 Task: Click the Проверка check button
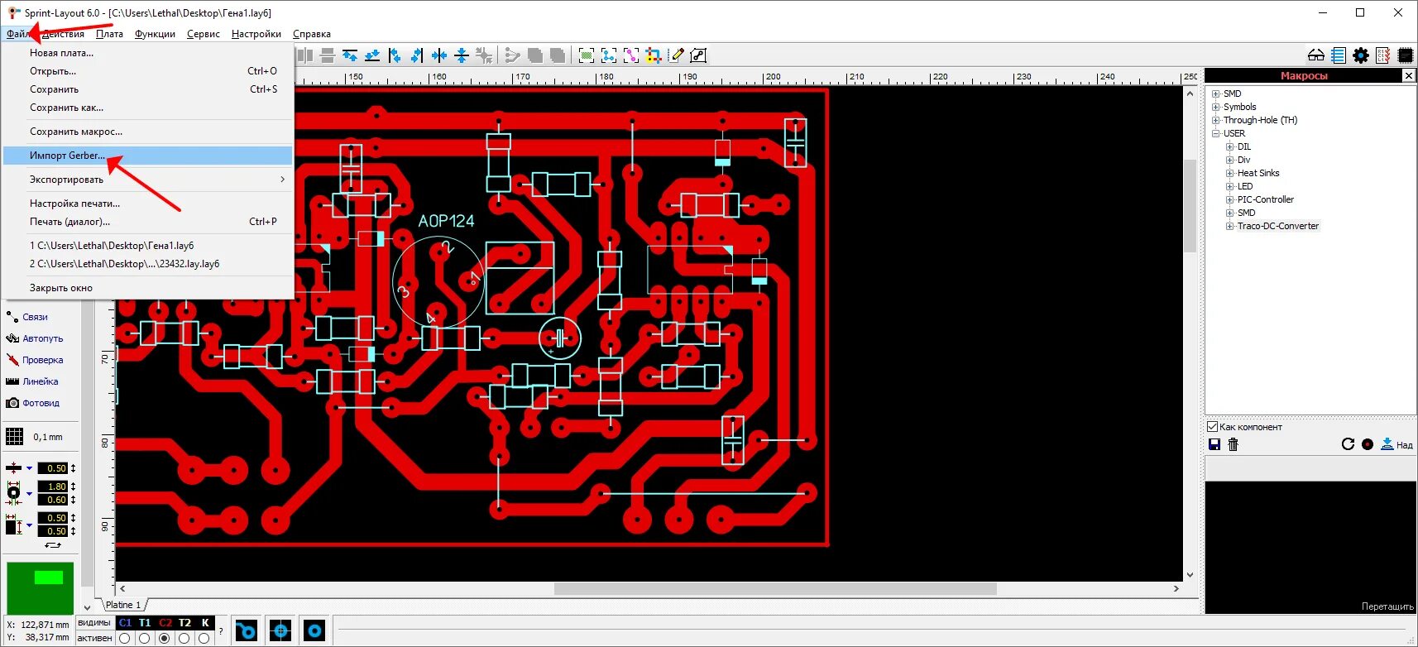(x=35, y=360)
